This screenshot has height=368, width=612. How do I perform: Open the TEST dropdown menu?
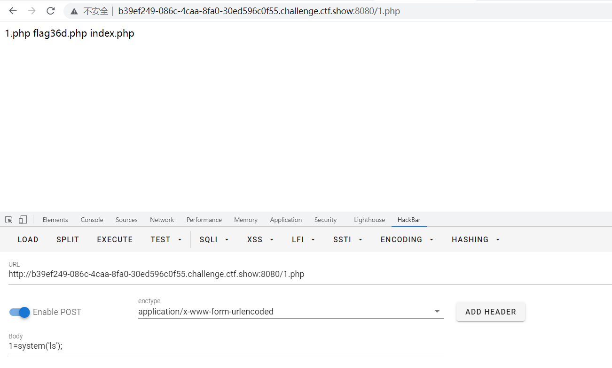coord(166,239)
